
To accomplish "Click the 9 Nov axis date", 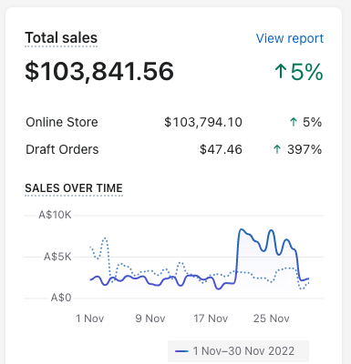I will (x=150, y=318).
